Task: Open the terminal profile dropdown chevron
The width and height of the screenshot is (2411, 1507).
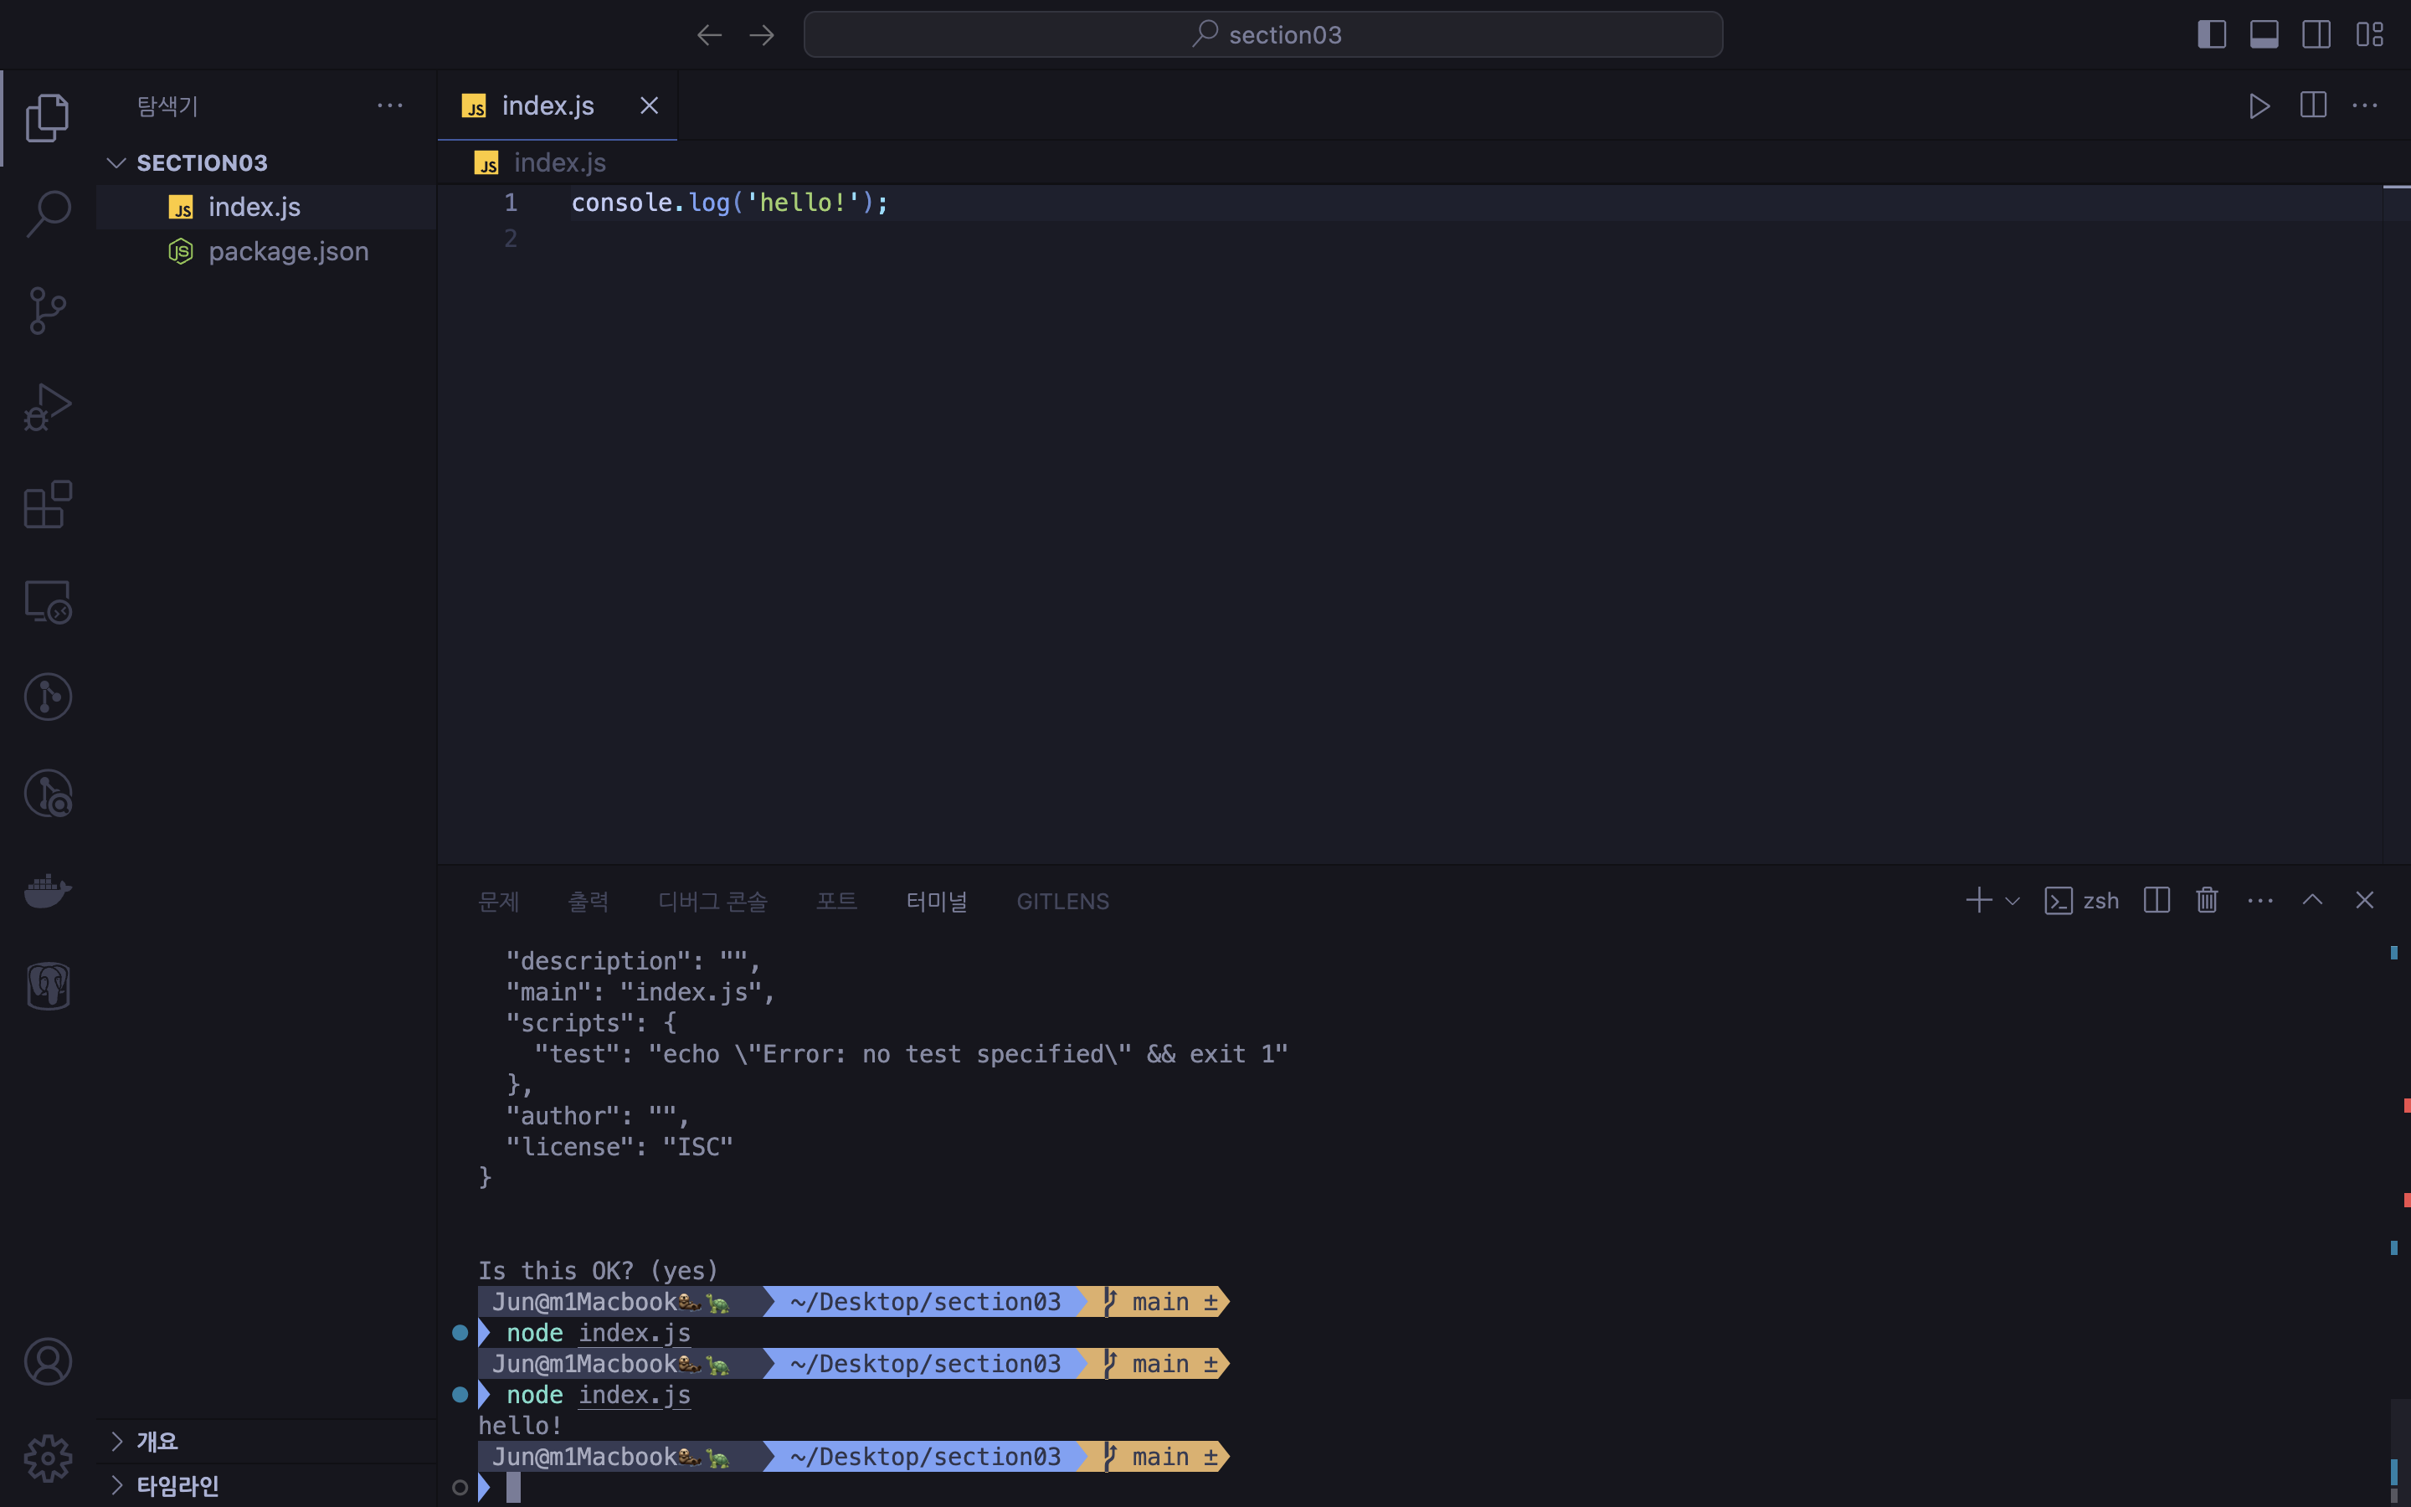Action: coord(2014,900)
